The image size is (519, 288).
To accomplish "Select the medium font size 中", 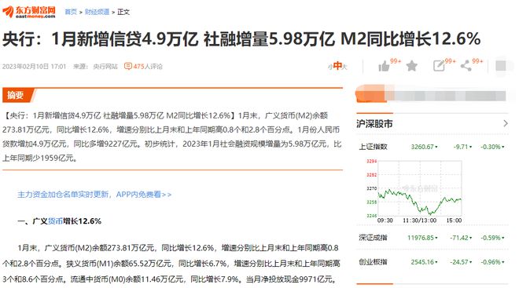I will click(x=337, y=66).
